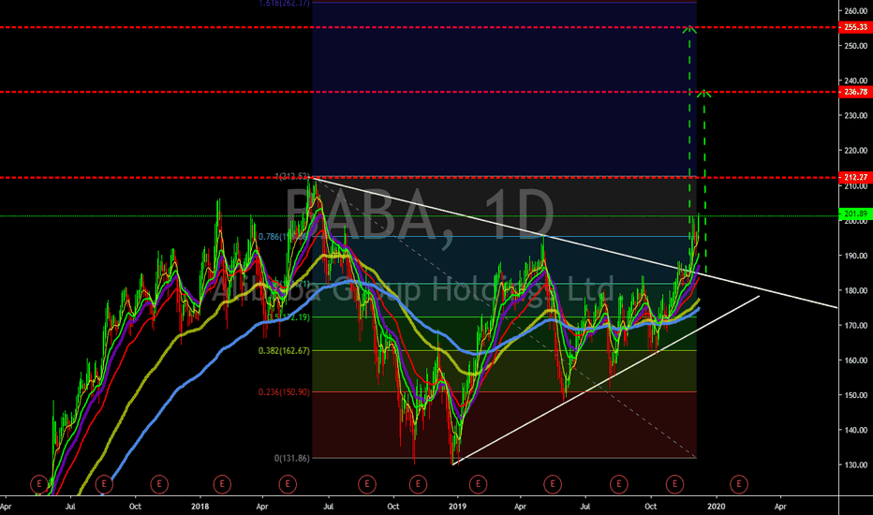Viewport: 873px width, 515px height.
Task: Open the first earnings E marker at chart start
Action: click(39, 484)
